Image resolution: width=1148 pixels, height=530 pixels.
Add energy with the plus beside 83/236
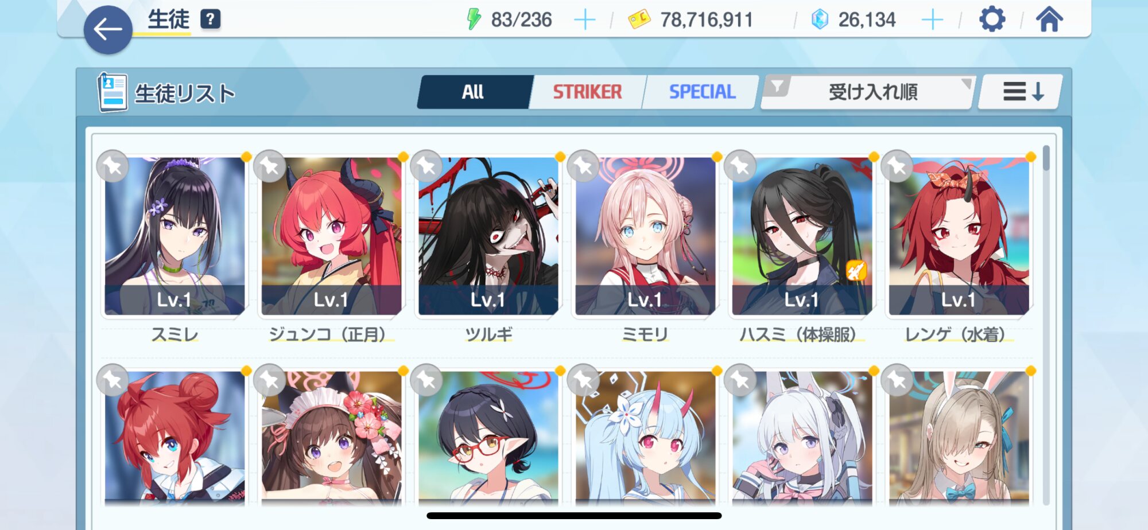coord(585,20)
